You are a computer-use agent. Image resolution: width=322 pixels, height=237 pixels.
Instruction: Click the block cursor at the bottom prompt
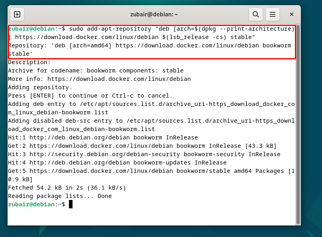pyautogui.click(x=71, y=204)
